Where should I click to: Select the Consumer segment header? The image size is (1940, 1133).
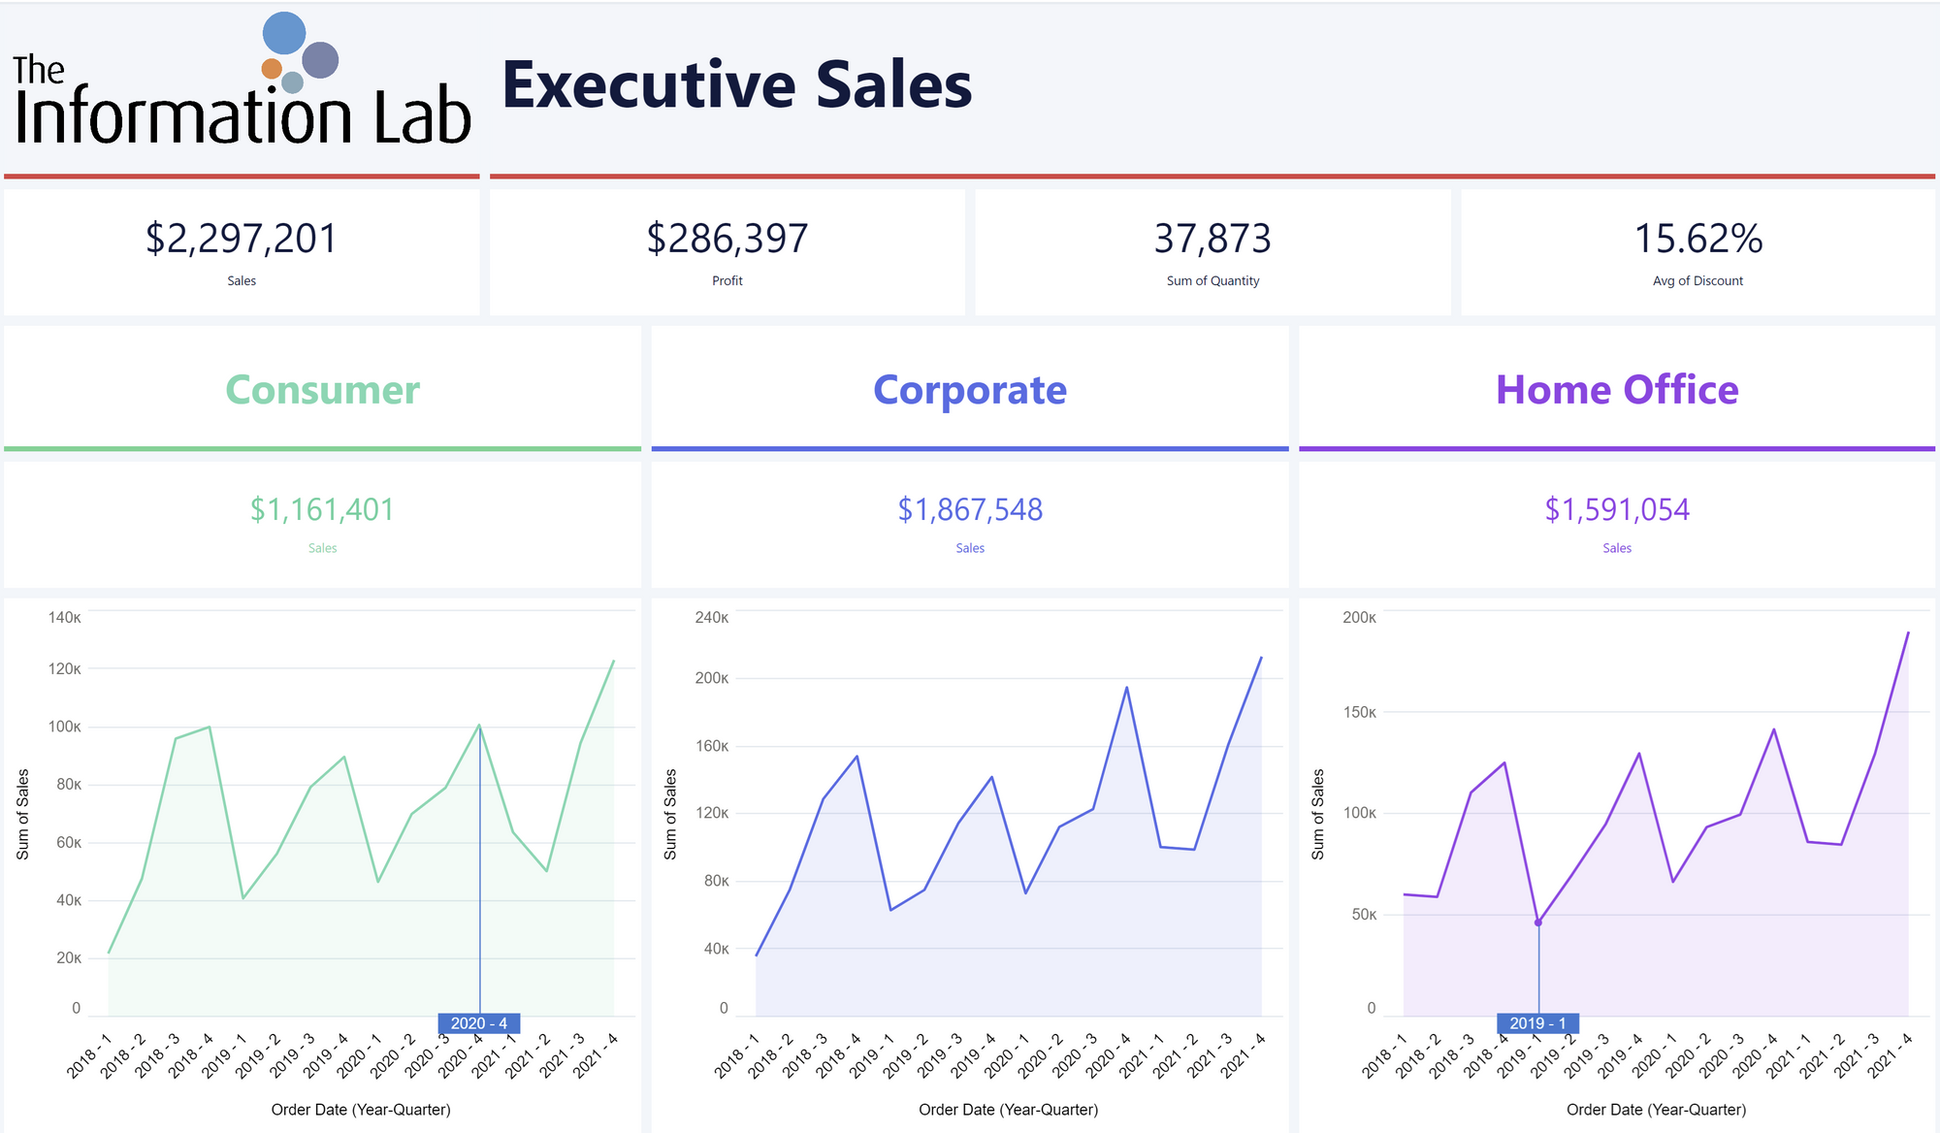322,390
